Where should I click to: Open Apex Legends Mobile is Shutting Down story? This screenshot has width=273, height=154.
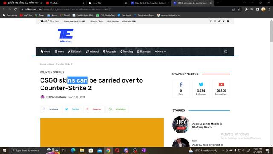coord(207,125)
